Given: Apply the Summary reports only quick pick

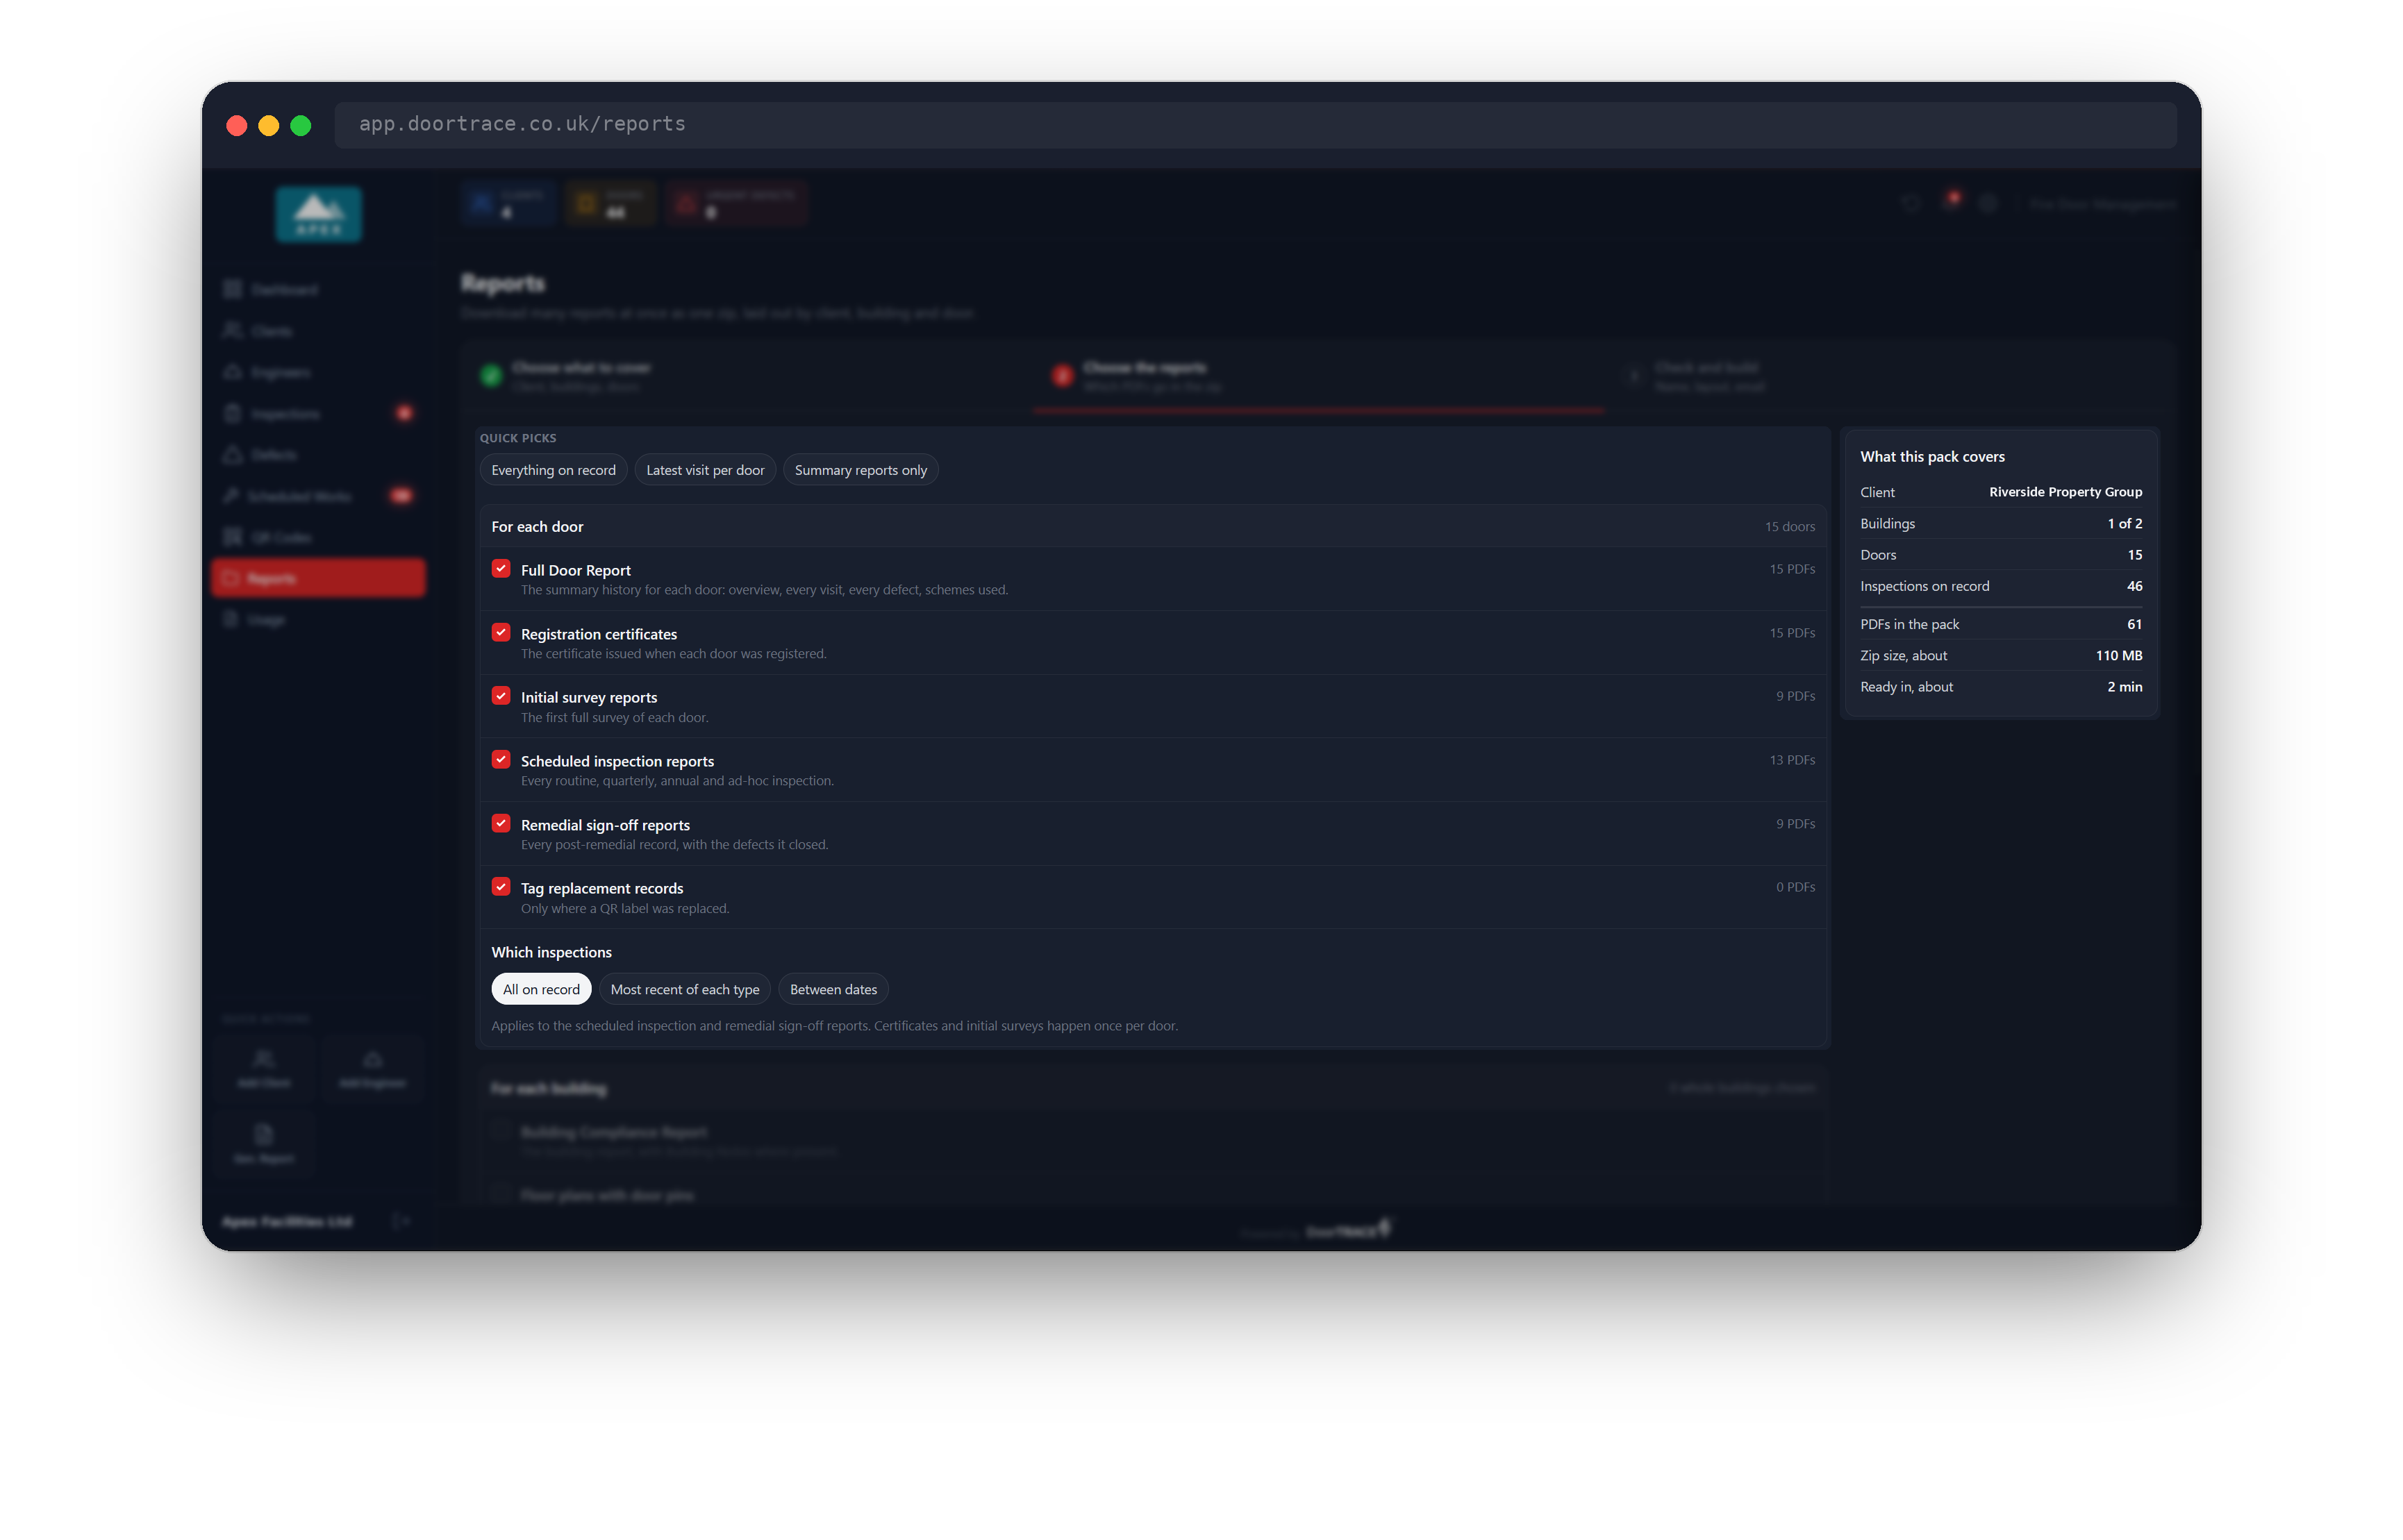Looking at the screenshot, I should pyautogui.click(x=860, y=470).
